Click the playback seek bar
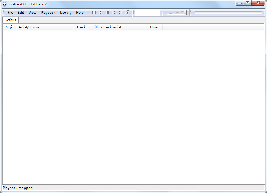The image size is (267, 193). click(228, 13)
